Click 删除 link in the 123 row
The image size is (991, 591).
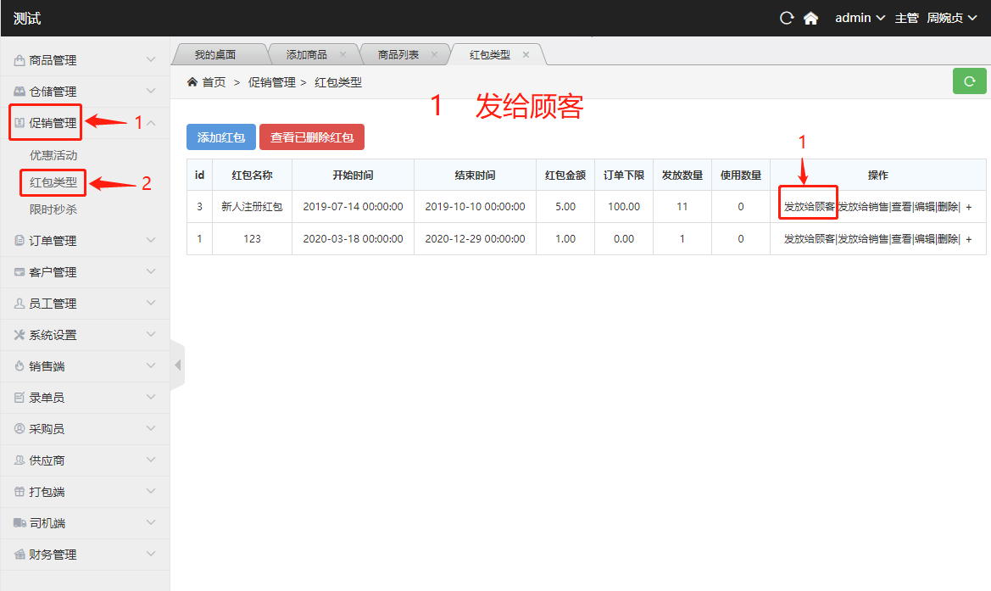pyautogui.click(x=948, y=239)
